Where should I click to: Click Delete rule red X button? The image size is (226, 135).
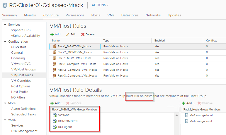(x=88, y=34)
